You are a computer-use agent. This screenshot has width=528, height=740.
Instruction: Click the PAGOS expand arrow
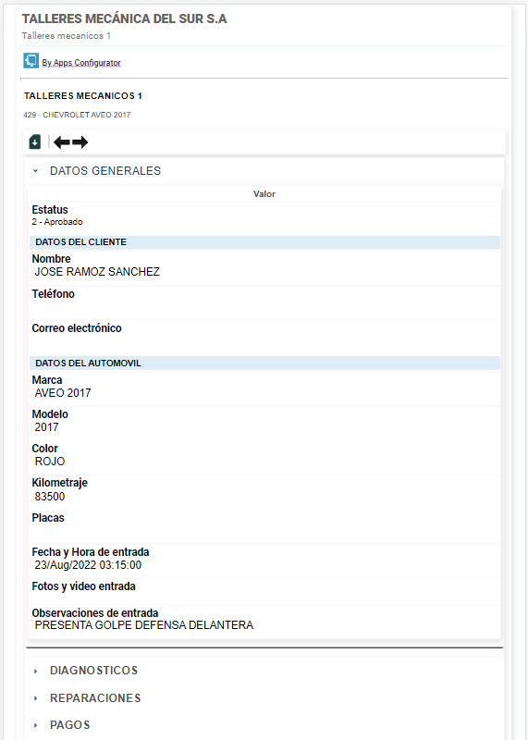coord(36,725)
